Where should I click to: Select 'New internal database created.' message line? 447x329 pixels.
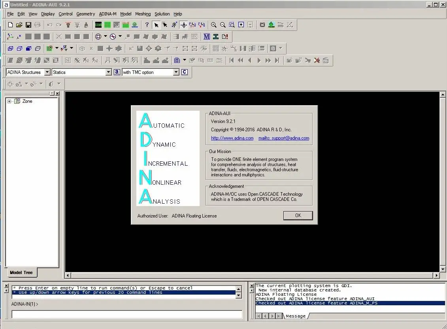(x=299, y=290)
